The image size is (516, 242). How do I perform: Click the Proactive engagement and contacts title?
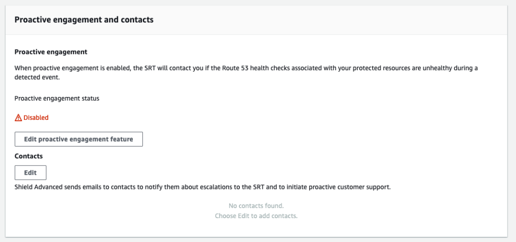pos(84,20)
